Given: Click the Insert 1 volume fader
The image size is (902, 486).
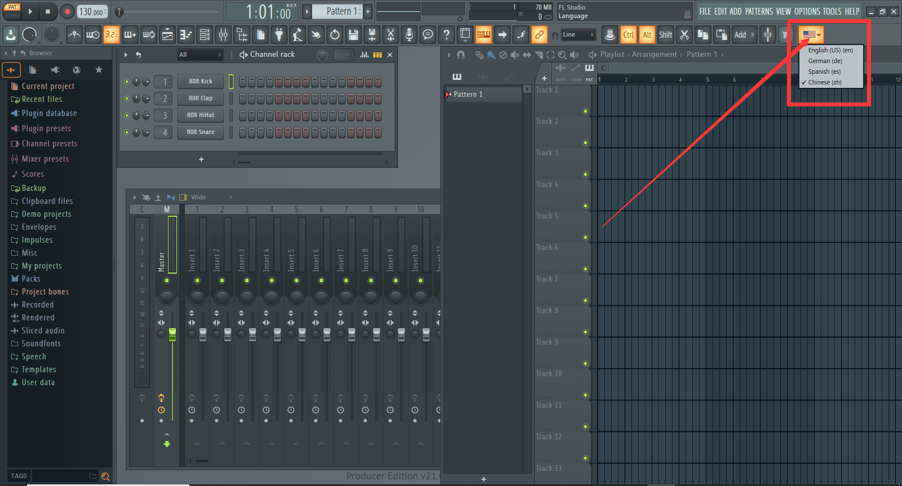Looking at the screenshot, I should (203, 335).
